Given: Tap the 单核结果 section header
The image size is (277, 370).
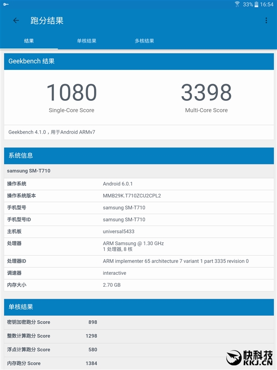Looking at the screenshot, I should 139,307.
